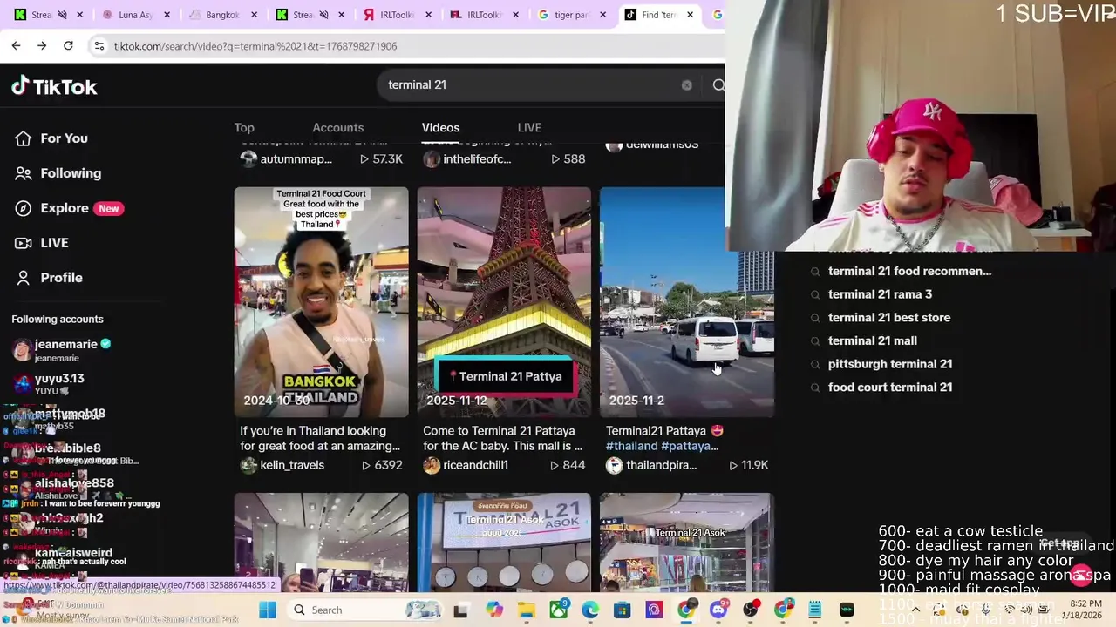Click the browser forward arrow

(x=42, y=45)
